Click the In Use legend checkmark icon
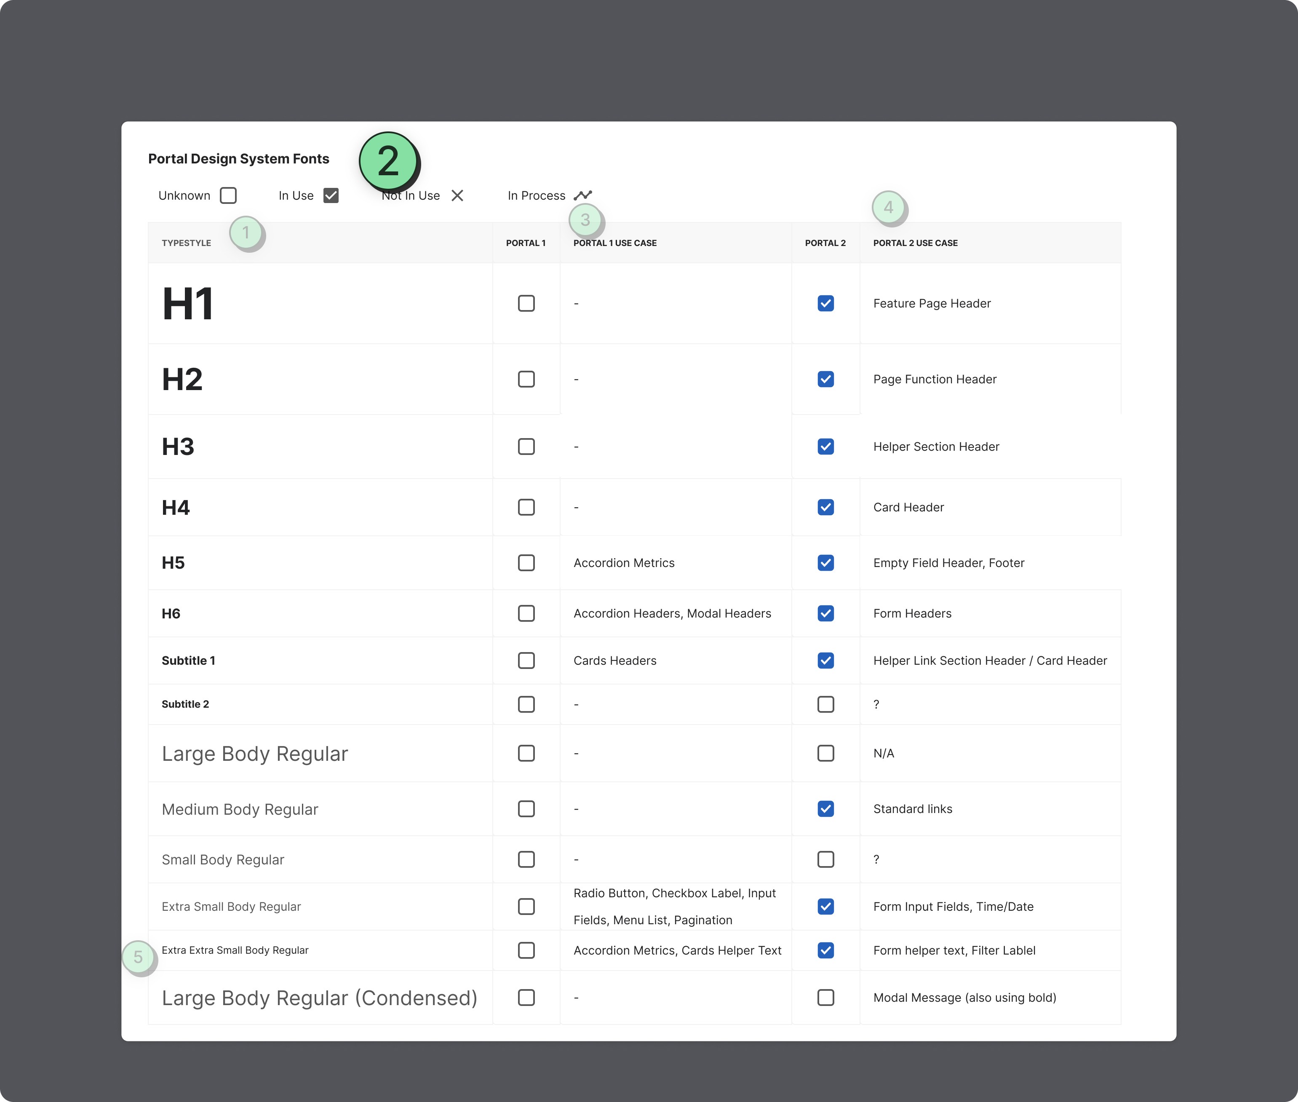 point(331,195)
